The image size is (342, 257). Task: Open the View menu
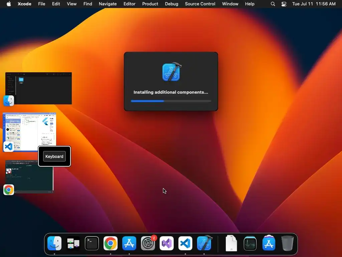click(x=71, y=4)
